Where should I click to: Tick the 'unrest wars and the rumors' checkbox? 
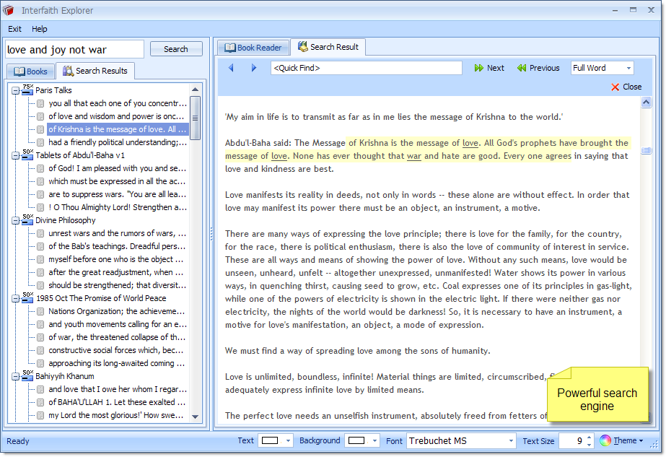point(40,233)
